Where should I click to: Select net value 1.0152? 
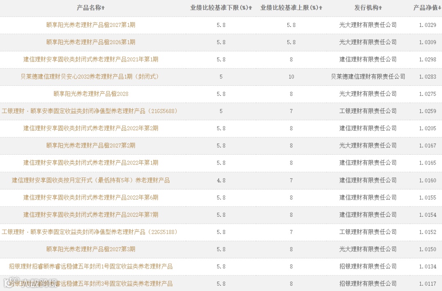[428, 232]
